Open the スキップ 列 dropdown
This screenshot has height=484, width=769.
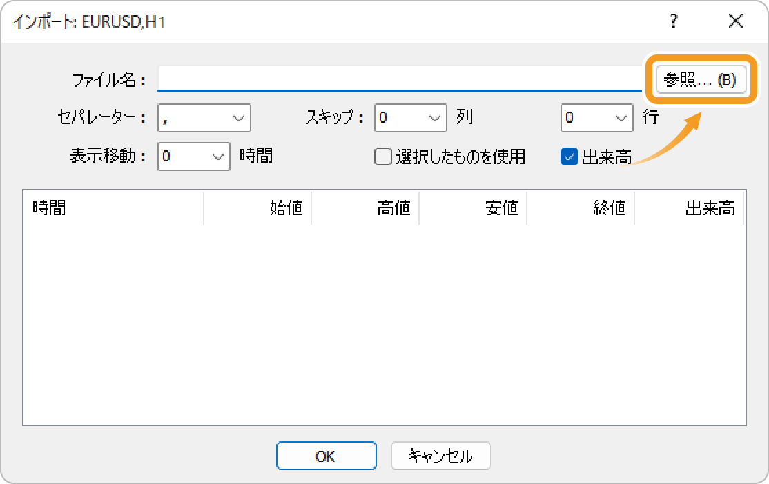[411, 118]
